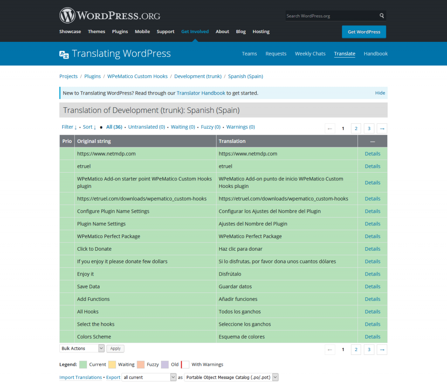Click the Export link
The image size is (447, 388).
click(x=113, y=377)
